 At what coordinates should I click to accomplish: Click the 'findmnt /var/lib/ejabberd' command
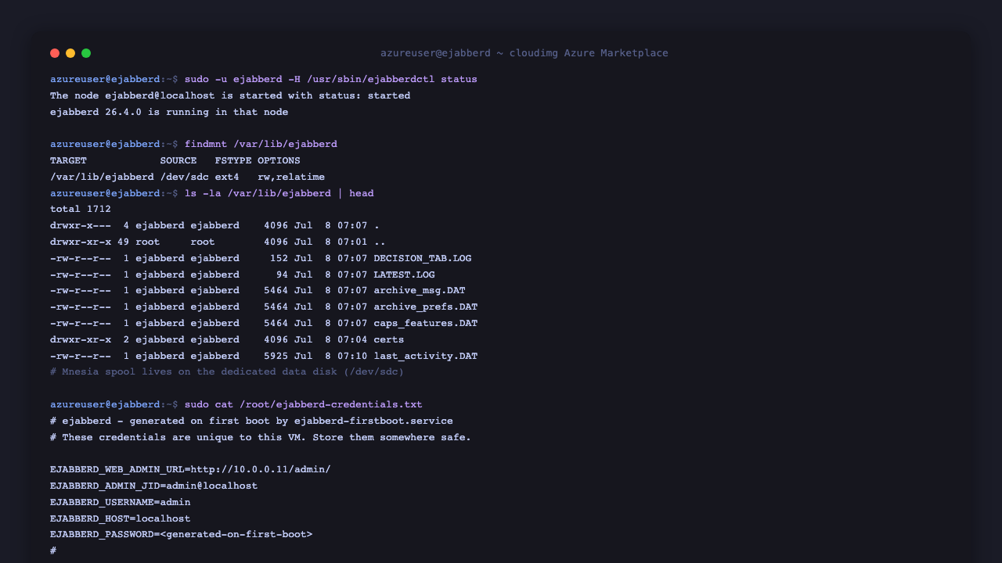point(261,144)
